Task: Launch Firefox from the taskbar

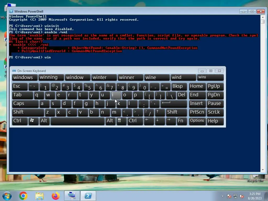Action: (x=56, y=196)
